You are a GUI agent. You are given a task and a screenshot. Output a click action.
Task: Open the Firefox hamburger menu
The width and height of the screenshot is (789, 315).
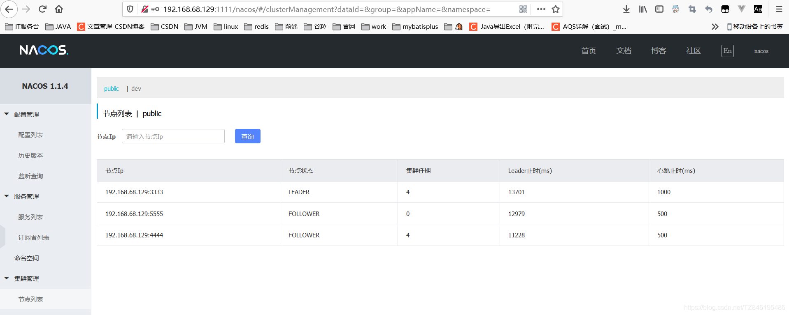point(779,9)
